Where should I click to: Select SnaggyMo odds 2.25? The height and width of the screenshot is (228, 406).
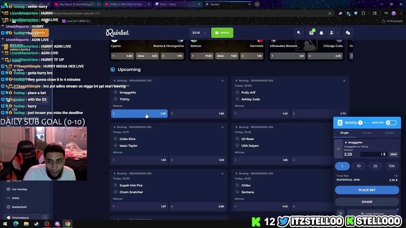[139, 113]
